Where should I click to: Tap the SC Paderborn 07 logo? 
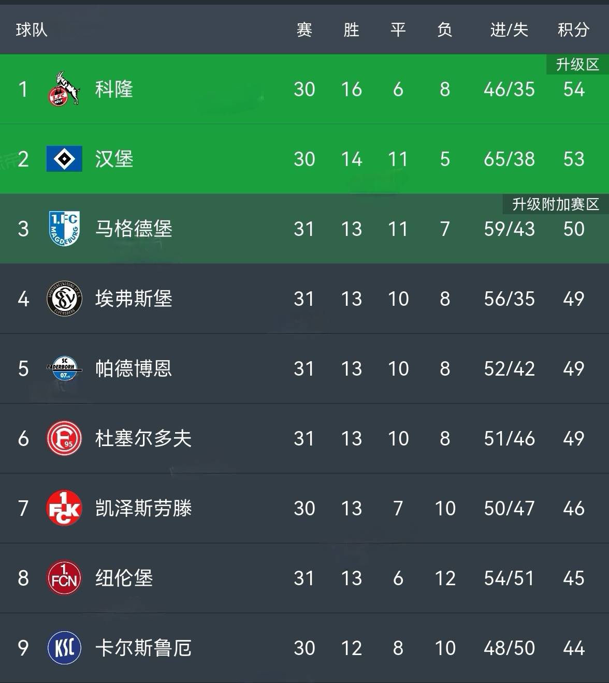(x=64, y=368)
